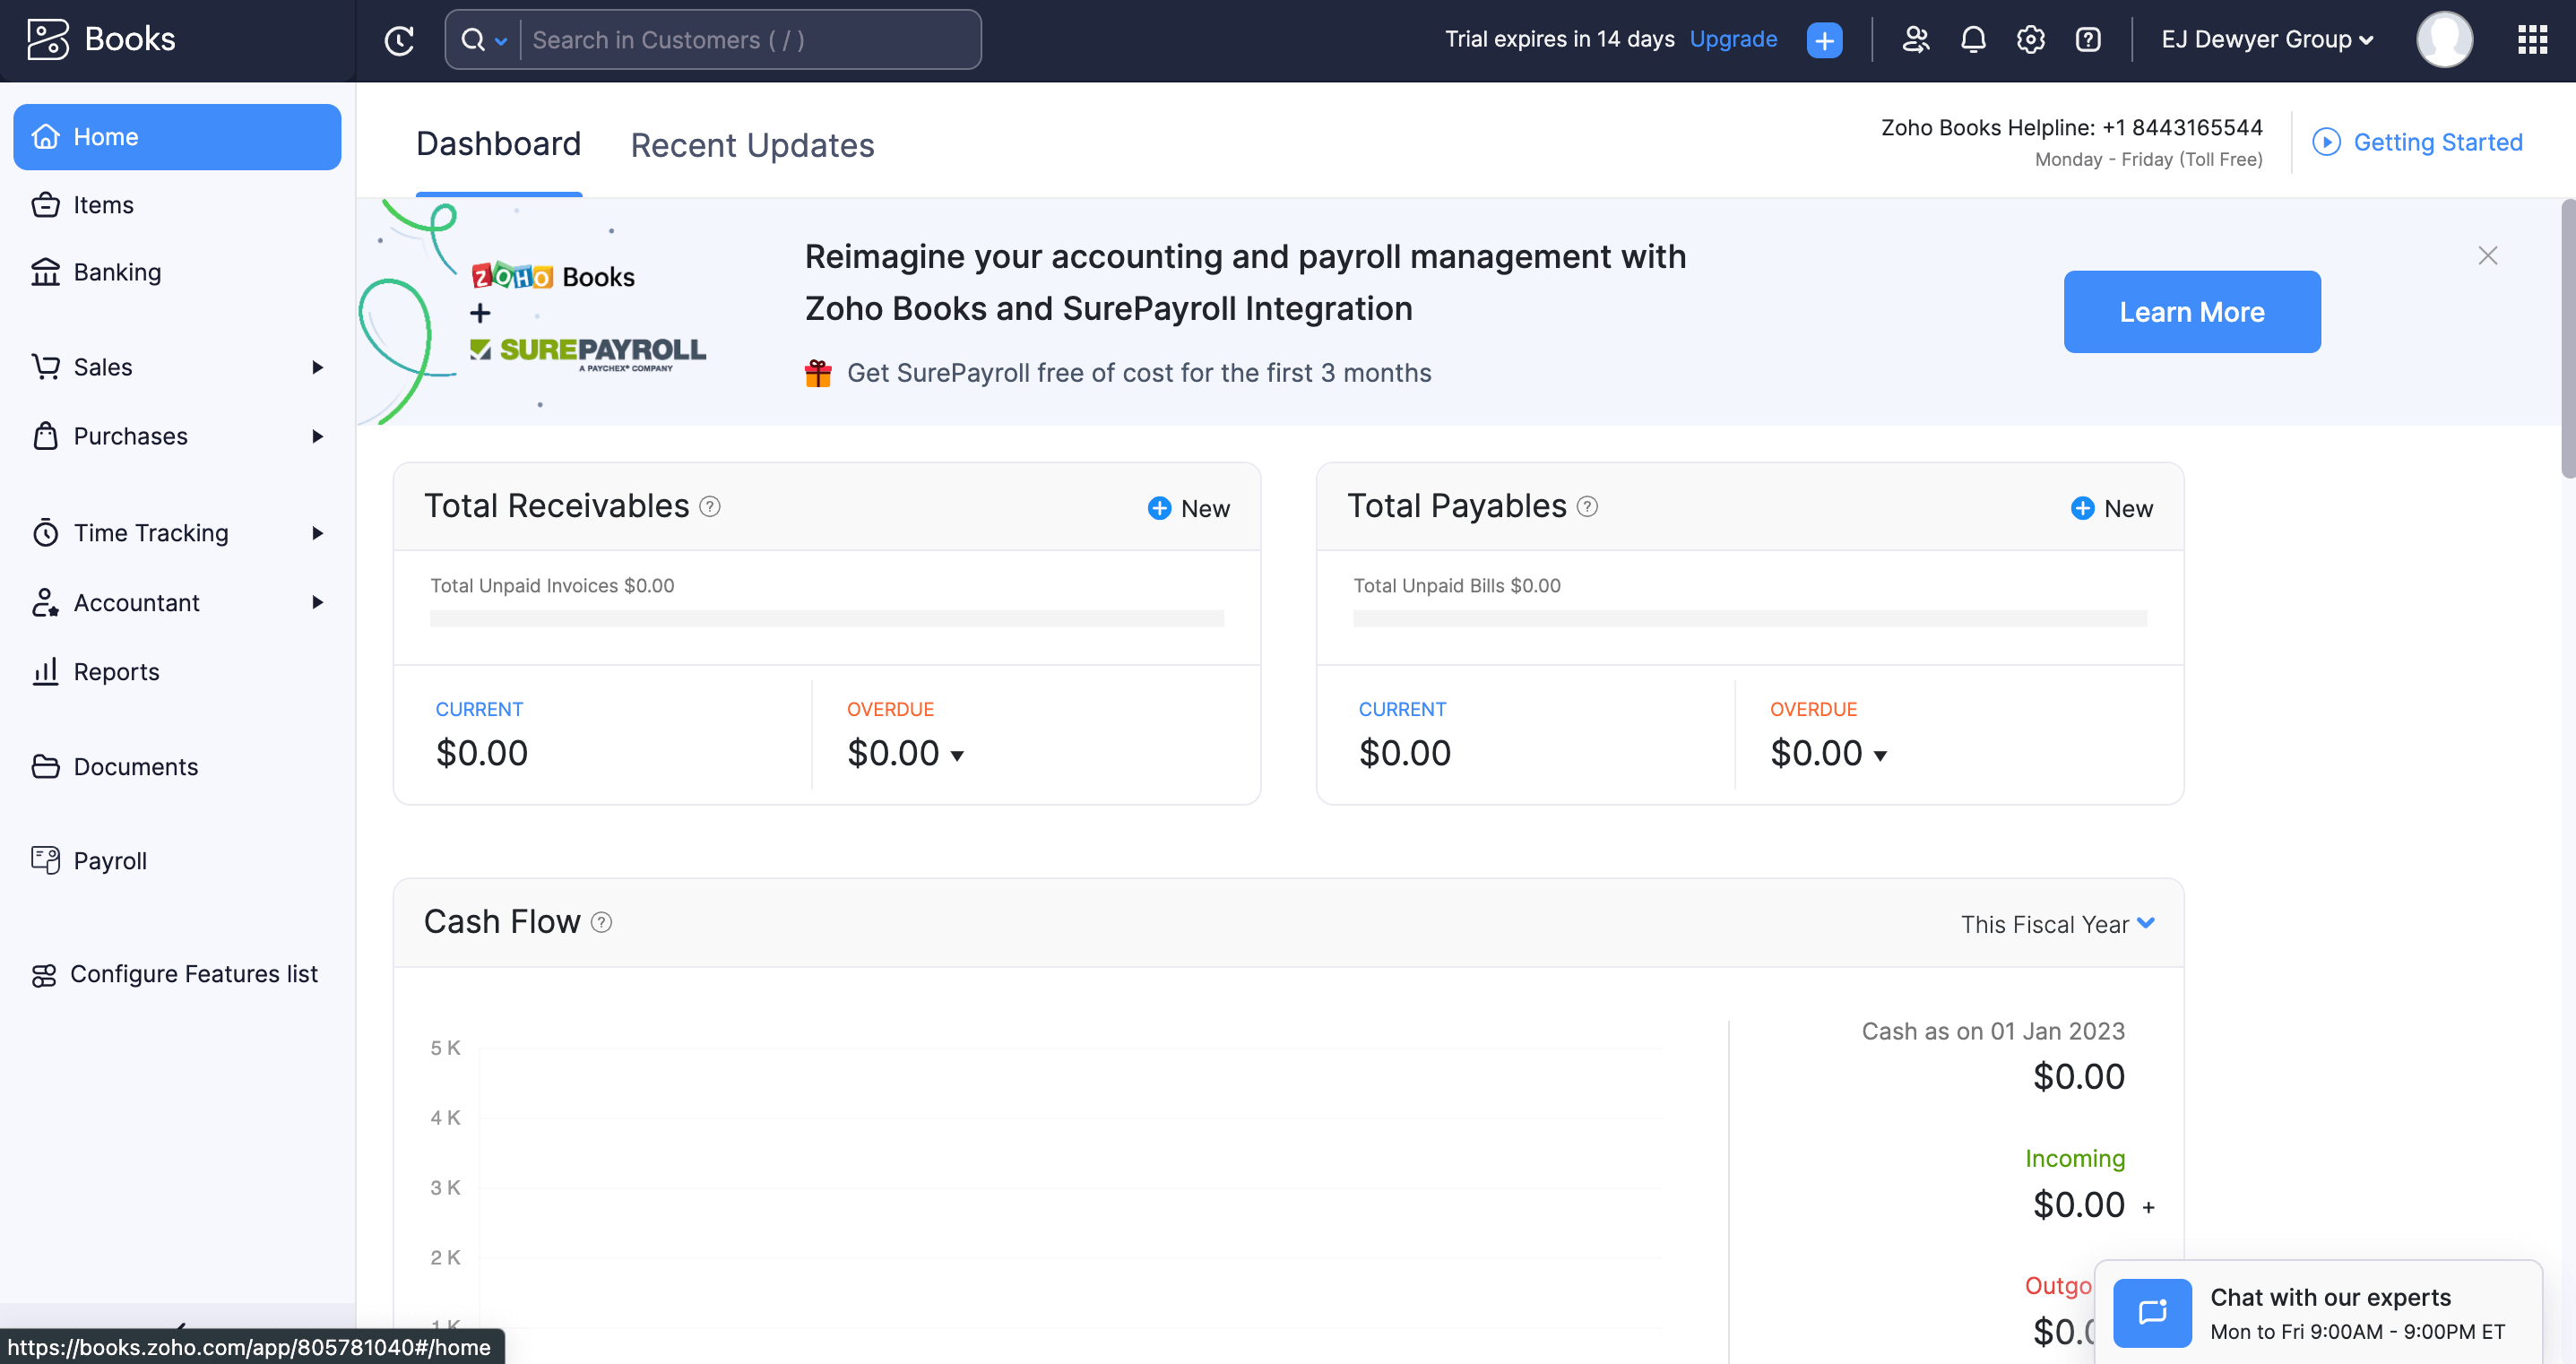Click Payables CURRENT amount $0.00
Image resolution: width=2576 pixels, height=1364 pixels.
point(1405,753)
